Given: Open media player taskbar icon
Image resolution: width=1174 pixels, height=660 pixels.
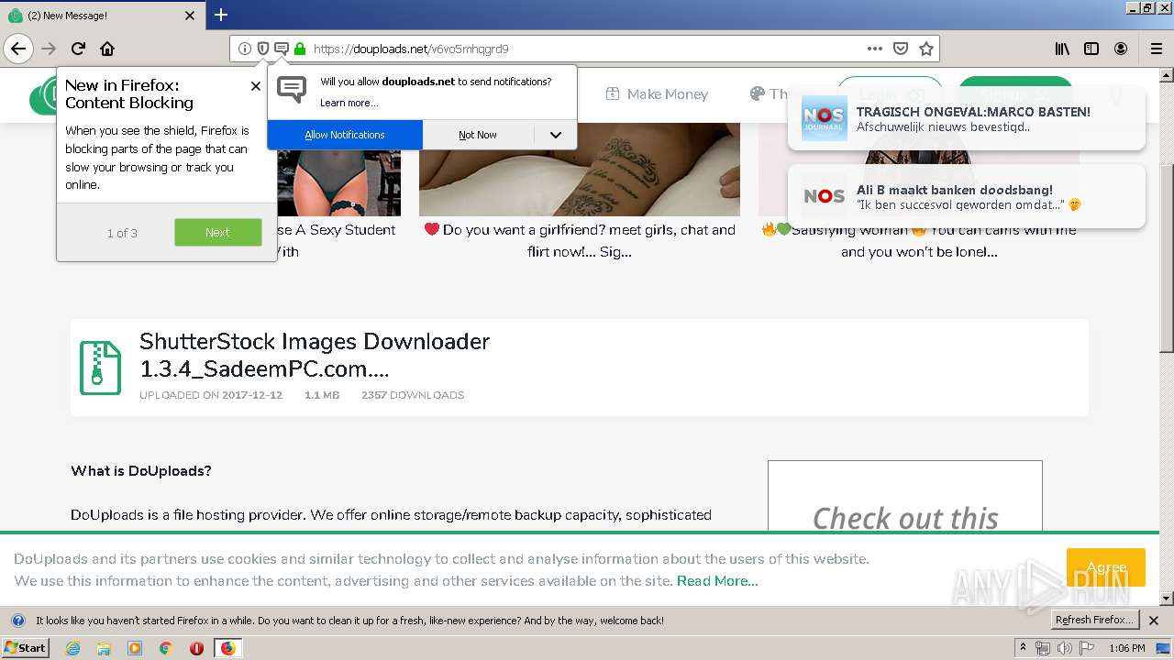Looking at the screenshot, I should click(x=135, y=648).
